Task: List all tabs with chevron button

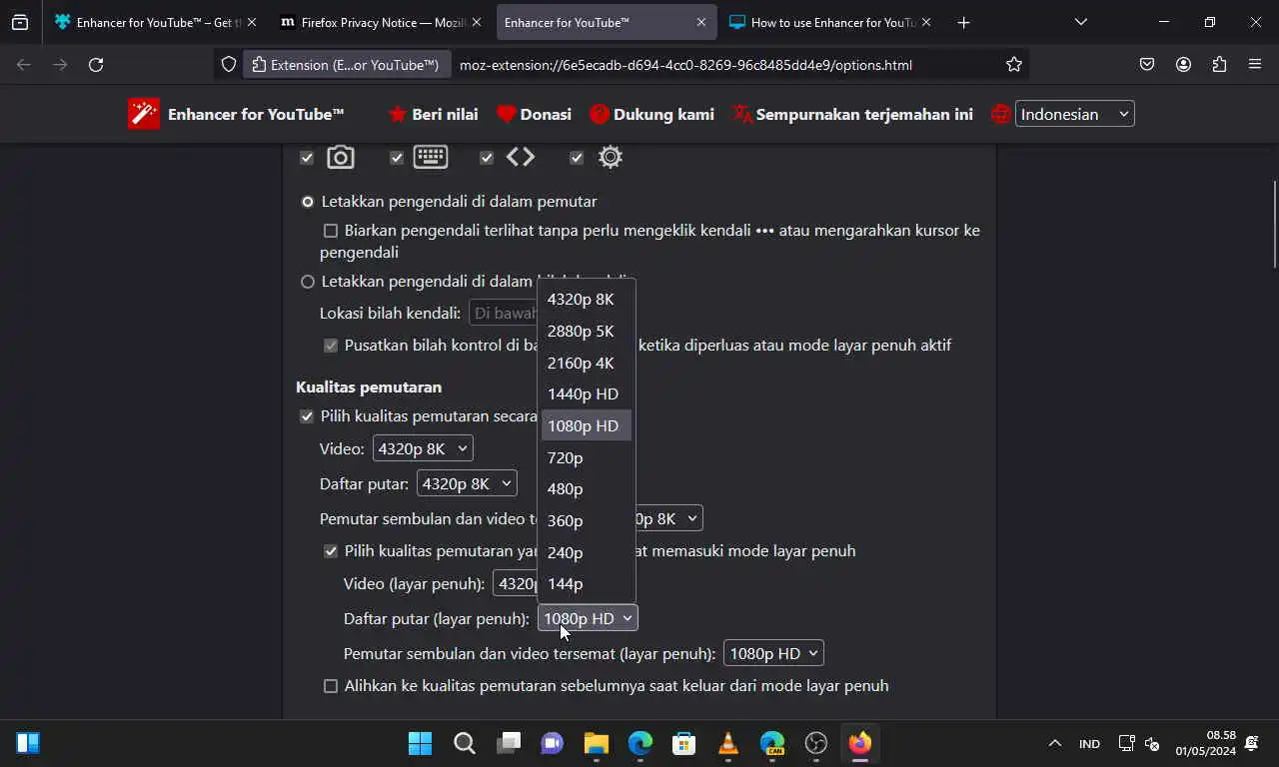Action: (1080, 22)
